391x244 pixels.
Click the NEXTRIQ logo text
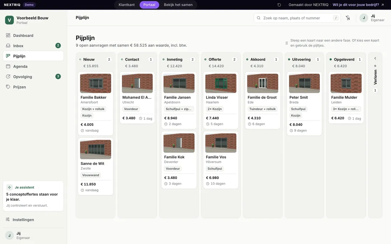12,5
